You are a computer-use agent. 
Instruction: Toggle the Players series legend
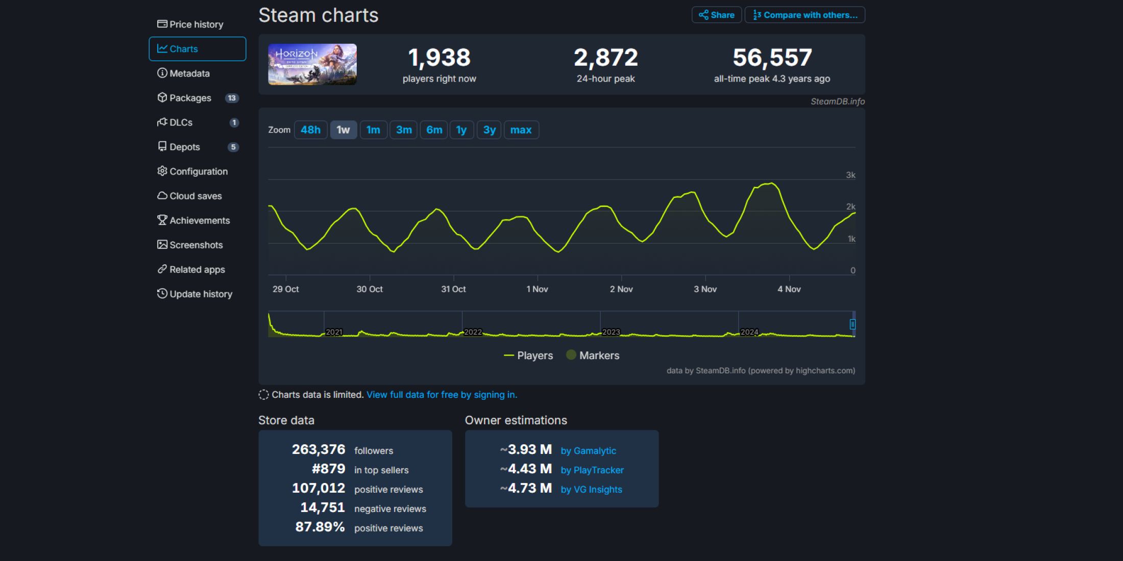[528, 355]
